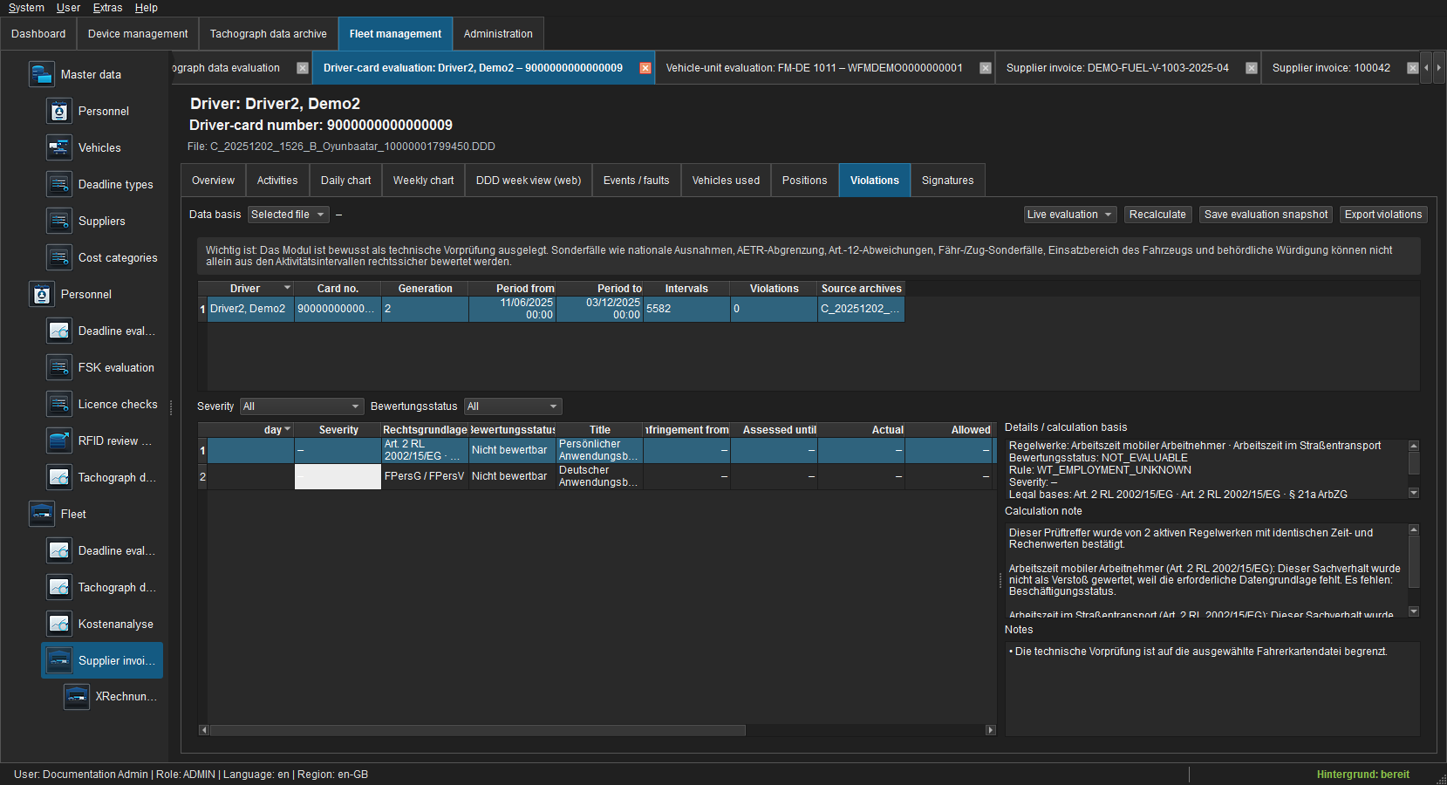Screen dimensions: 1447x785
Task: Select the Art. 2 RL 2002/15/EG row
Action: pos(597,450)
